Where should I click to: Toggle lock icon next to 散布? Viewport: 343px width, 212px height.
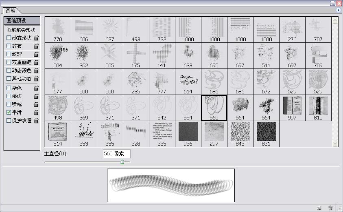tap(36, 46)
